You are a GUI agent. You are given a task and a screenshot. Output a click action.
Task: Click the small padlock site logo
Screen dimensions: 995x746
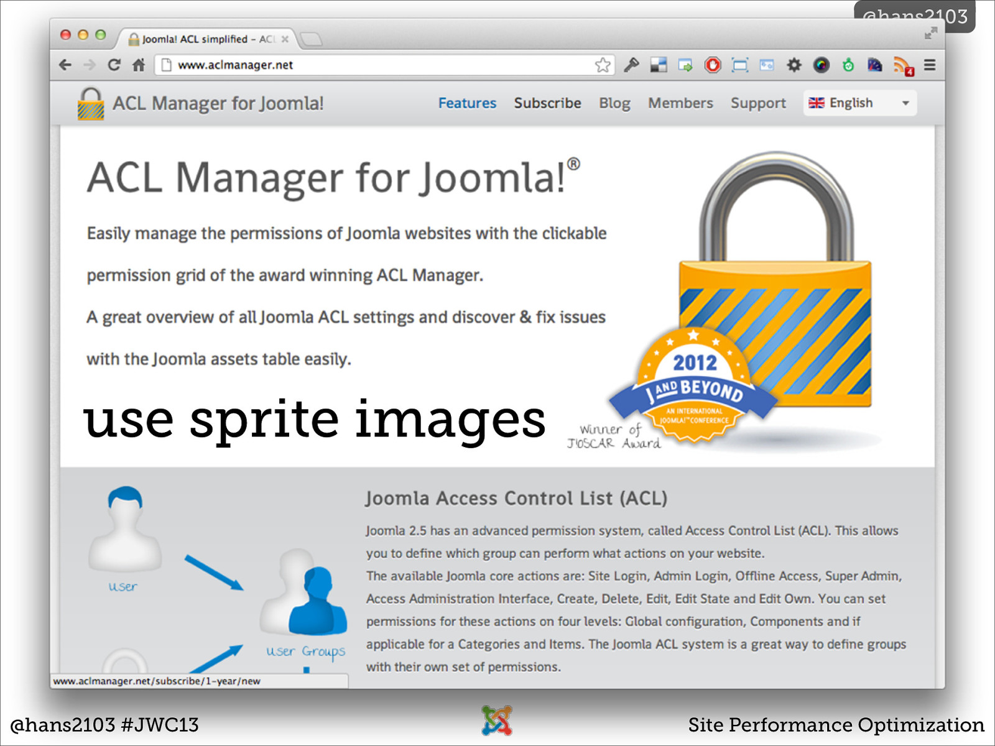click(x=91, y=103)
